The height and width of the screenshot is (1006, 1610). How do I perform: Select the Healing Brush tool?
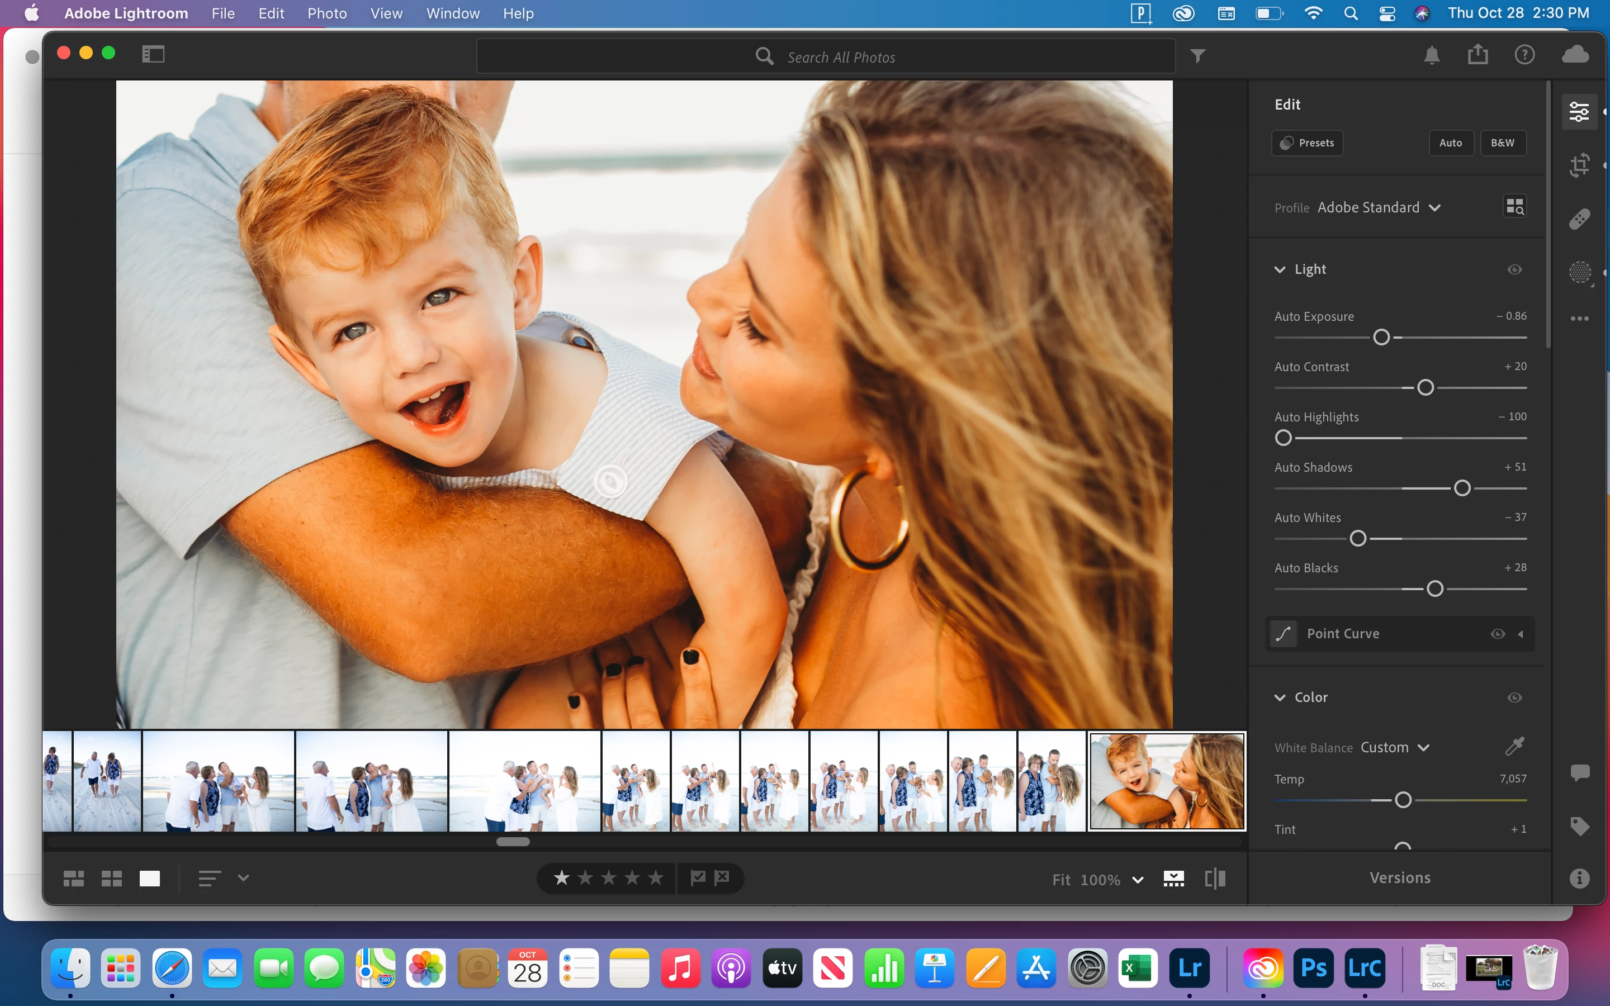tap(1579, 219)
